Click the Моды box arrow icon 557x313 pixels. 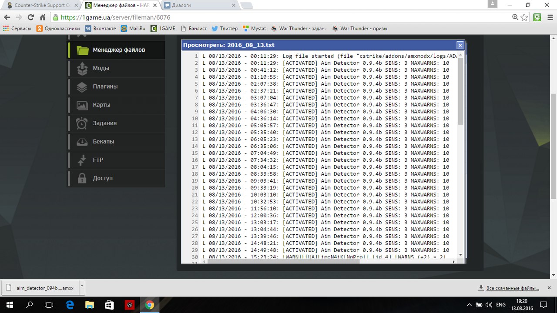tap(82, 68)
